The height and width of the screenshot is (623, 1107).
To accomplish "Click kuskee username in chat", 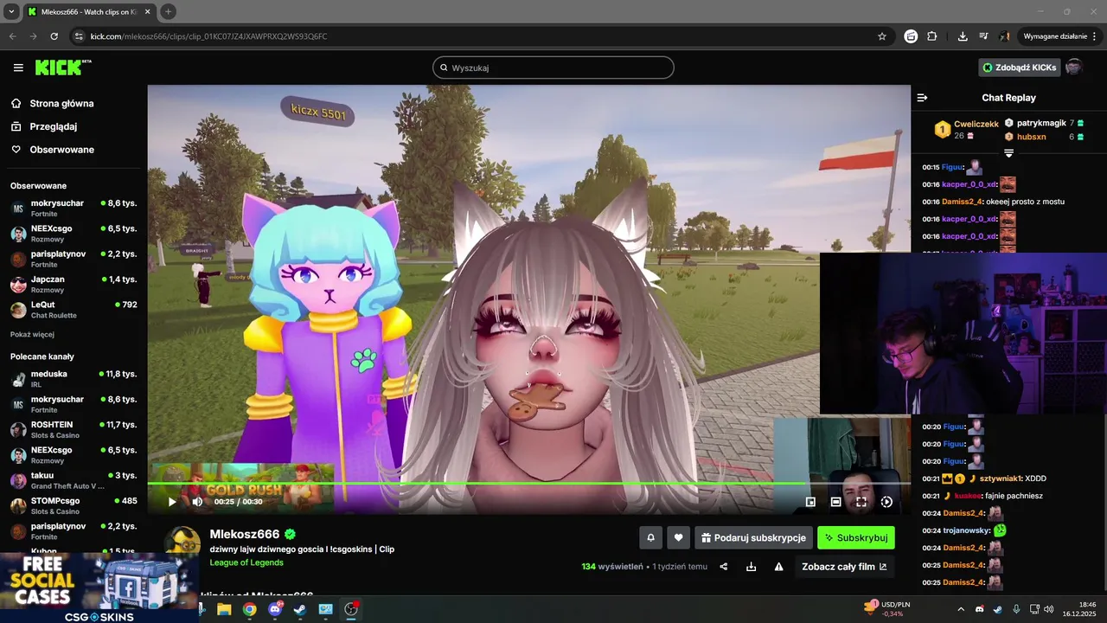I will 968,496.
